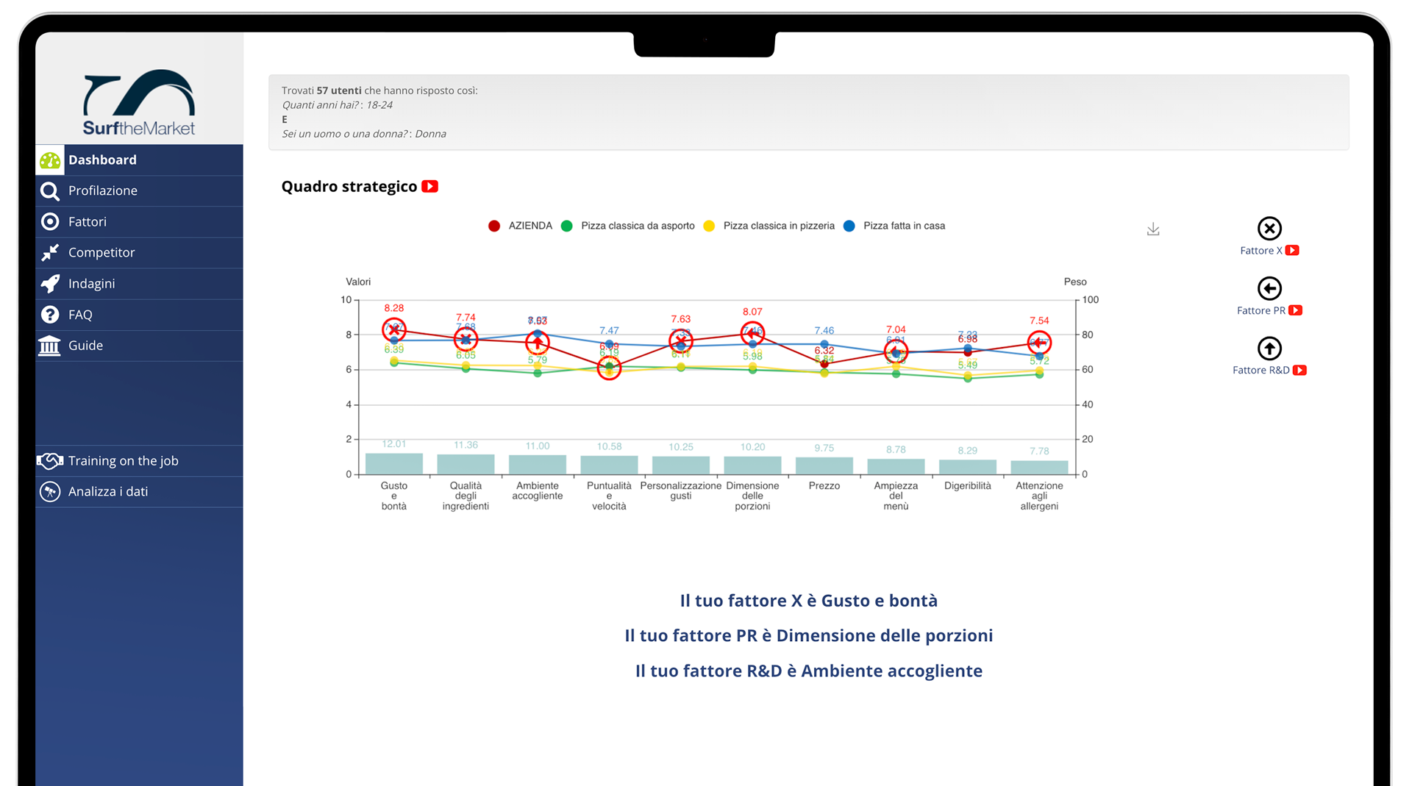Click the Fattore R&D up-arrow icon
The width and height of the screenshot is (1412, 786).
tap(1269, 349)
